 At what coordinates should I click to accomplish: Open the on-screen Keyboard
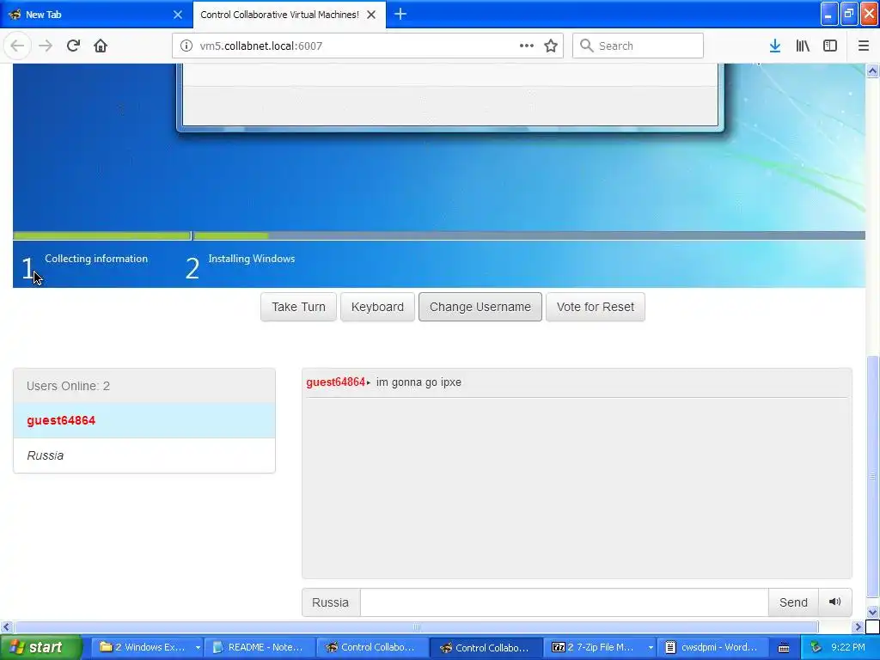[377, 307]
